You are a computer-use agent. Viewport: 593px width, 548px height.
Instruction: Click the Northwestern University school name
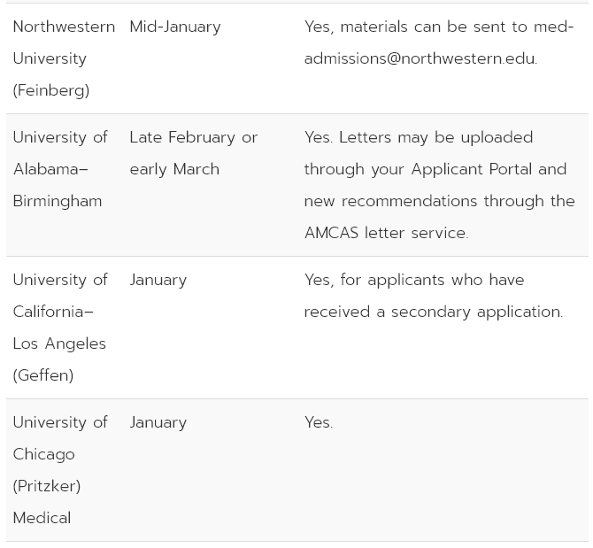(64, 27)
